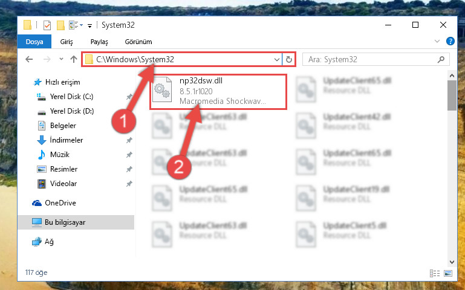Open the address bar history dropdown

point(277,60)
